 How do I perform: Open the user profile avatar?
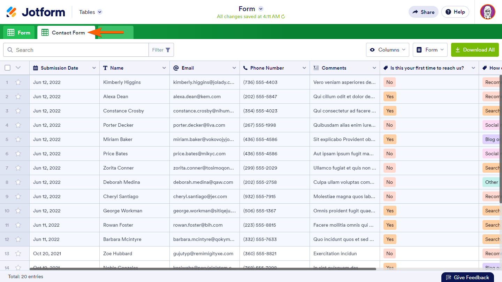coord(487,12)
